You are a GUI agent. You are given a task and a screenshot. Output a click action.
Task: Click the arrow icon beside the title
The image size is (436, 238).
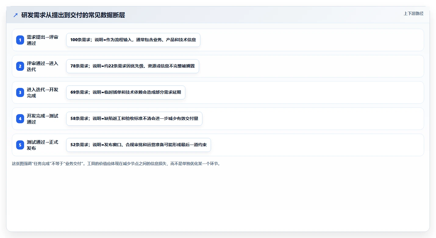(16, 15)
